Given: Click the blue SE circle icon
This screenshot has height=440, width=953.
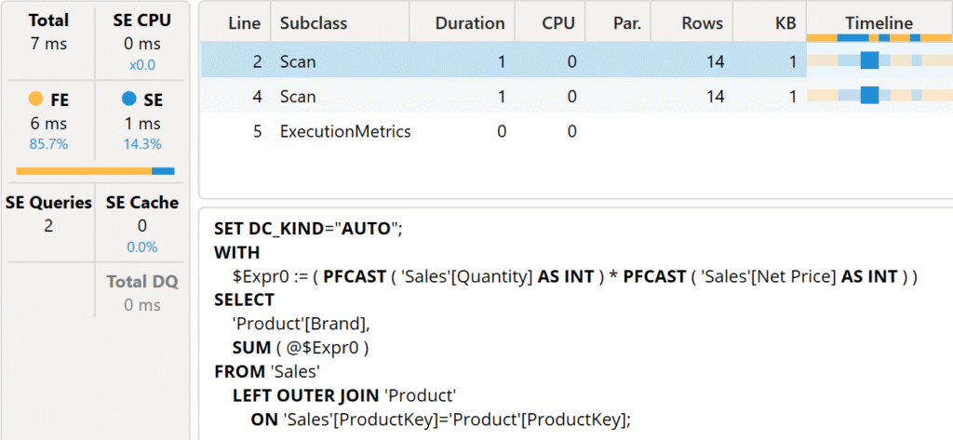Looking at the screenshot, I should [x=128, y=99].
